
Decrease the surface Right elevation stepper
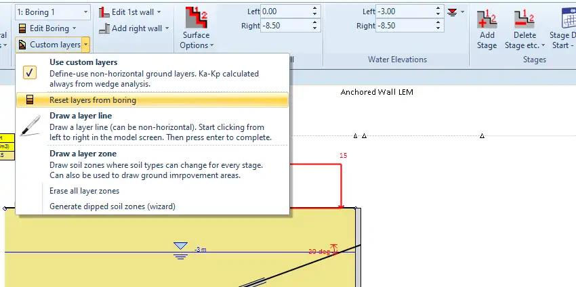(x=315, y=28)
